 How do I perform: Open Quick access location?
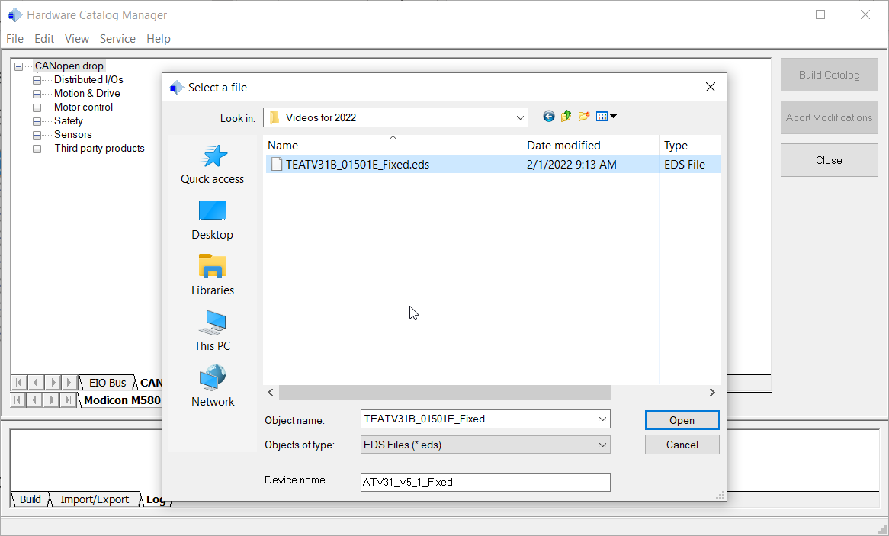click(213, 165)
